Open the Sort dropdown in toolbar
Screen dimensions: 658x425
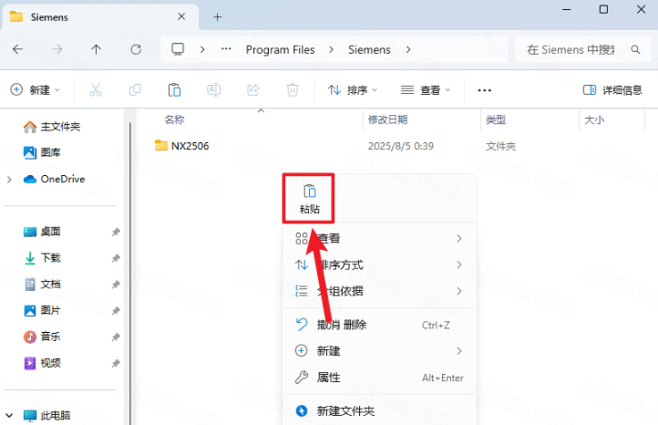[x=352, y=89]
